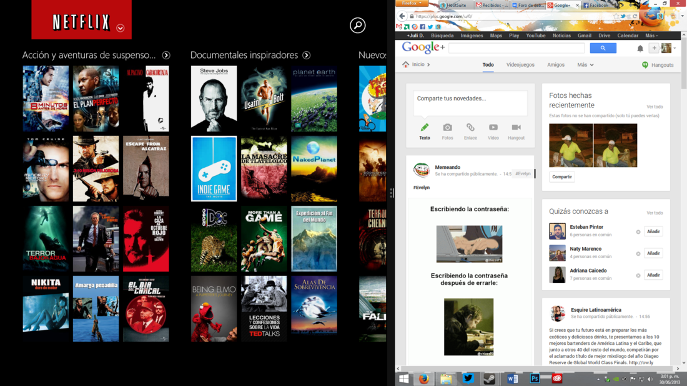Expand the Más menu in Google bar
The height and width of the screenshot is (386, 687).
tap(651, 36)
